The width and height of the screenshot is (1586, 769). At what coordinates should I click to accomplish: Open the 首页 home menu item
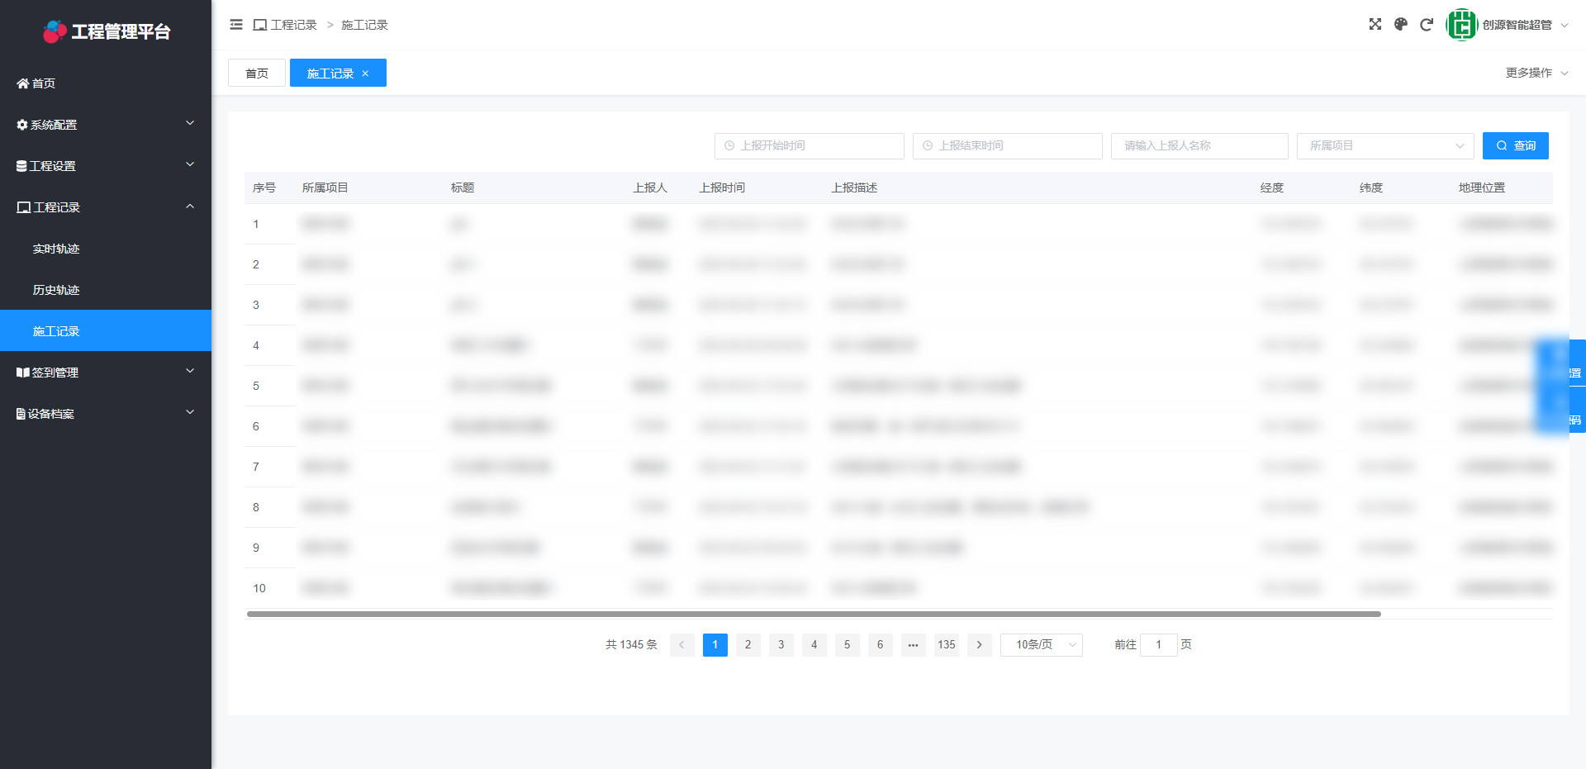pos(43,83)
